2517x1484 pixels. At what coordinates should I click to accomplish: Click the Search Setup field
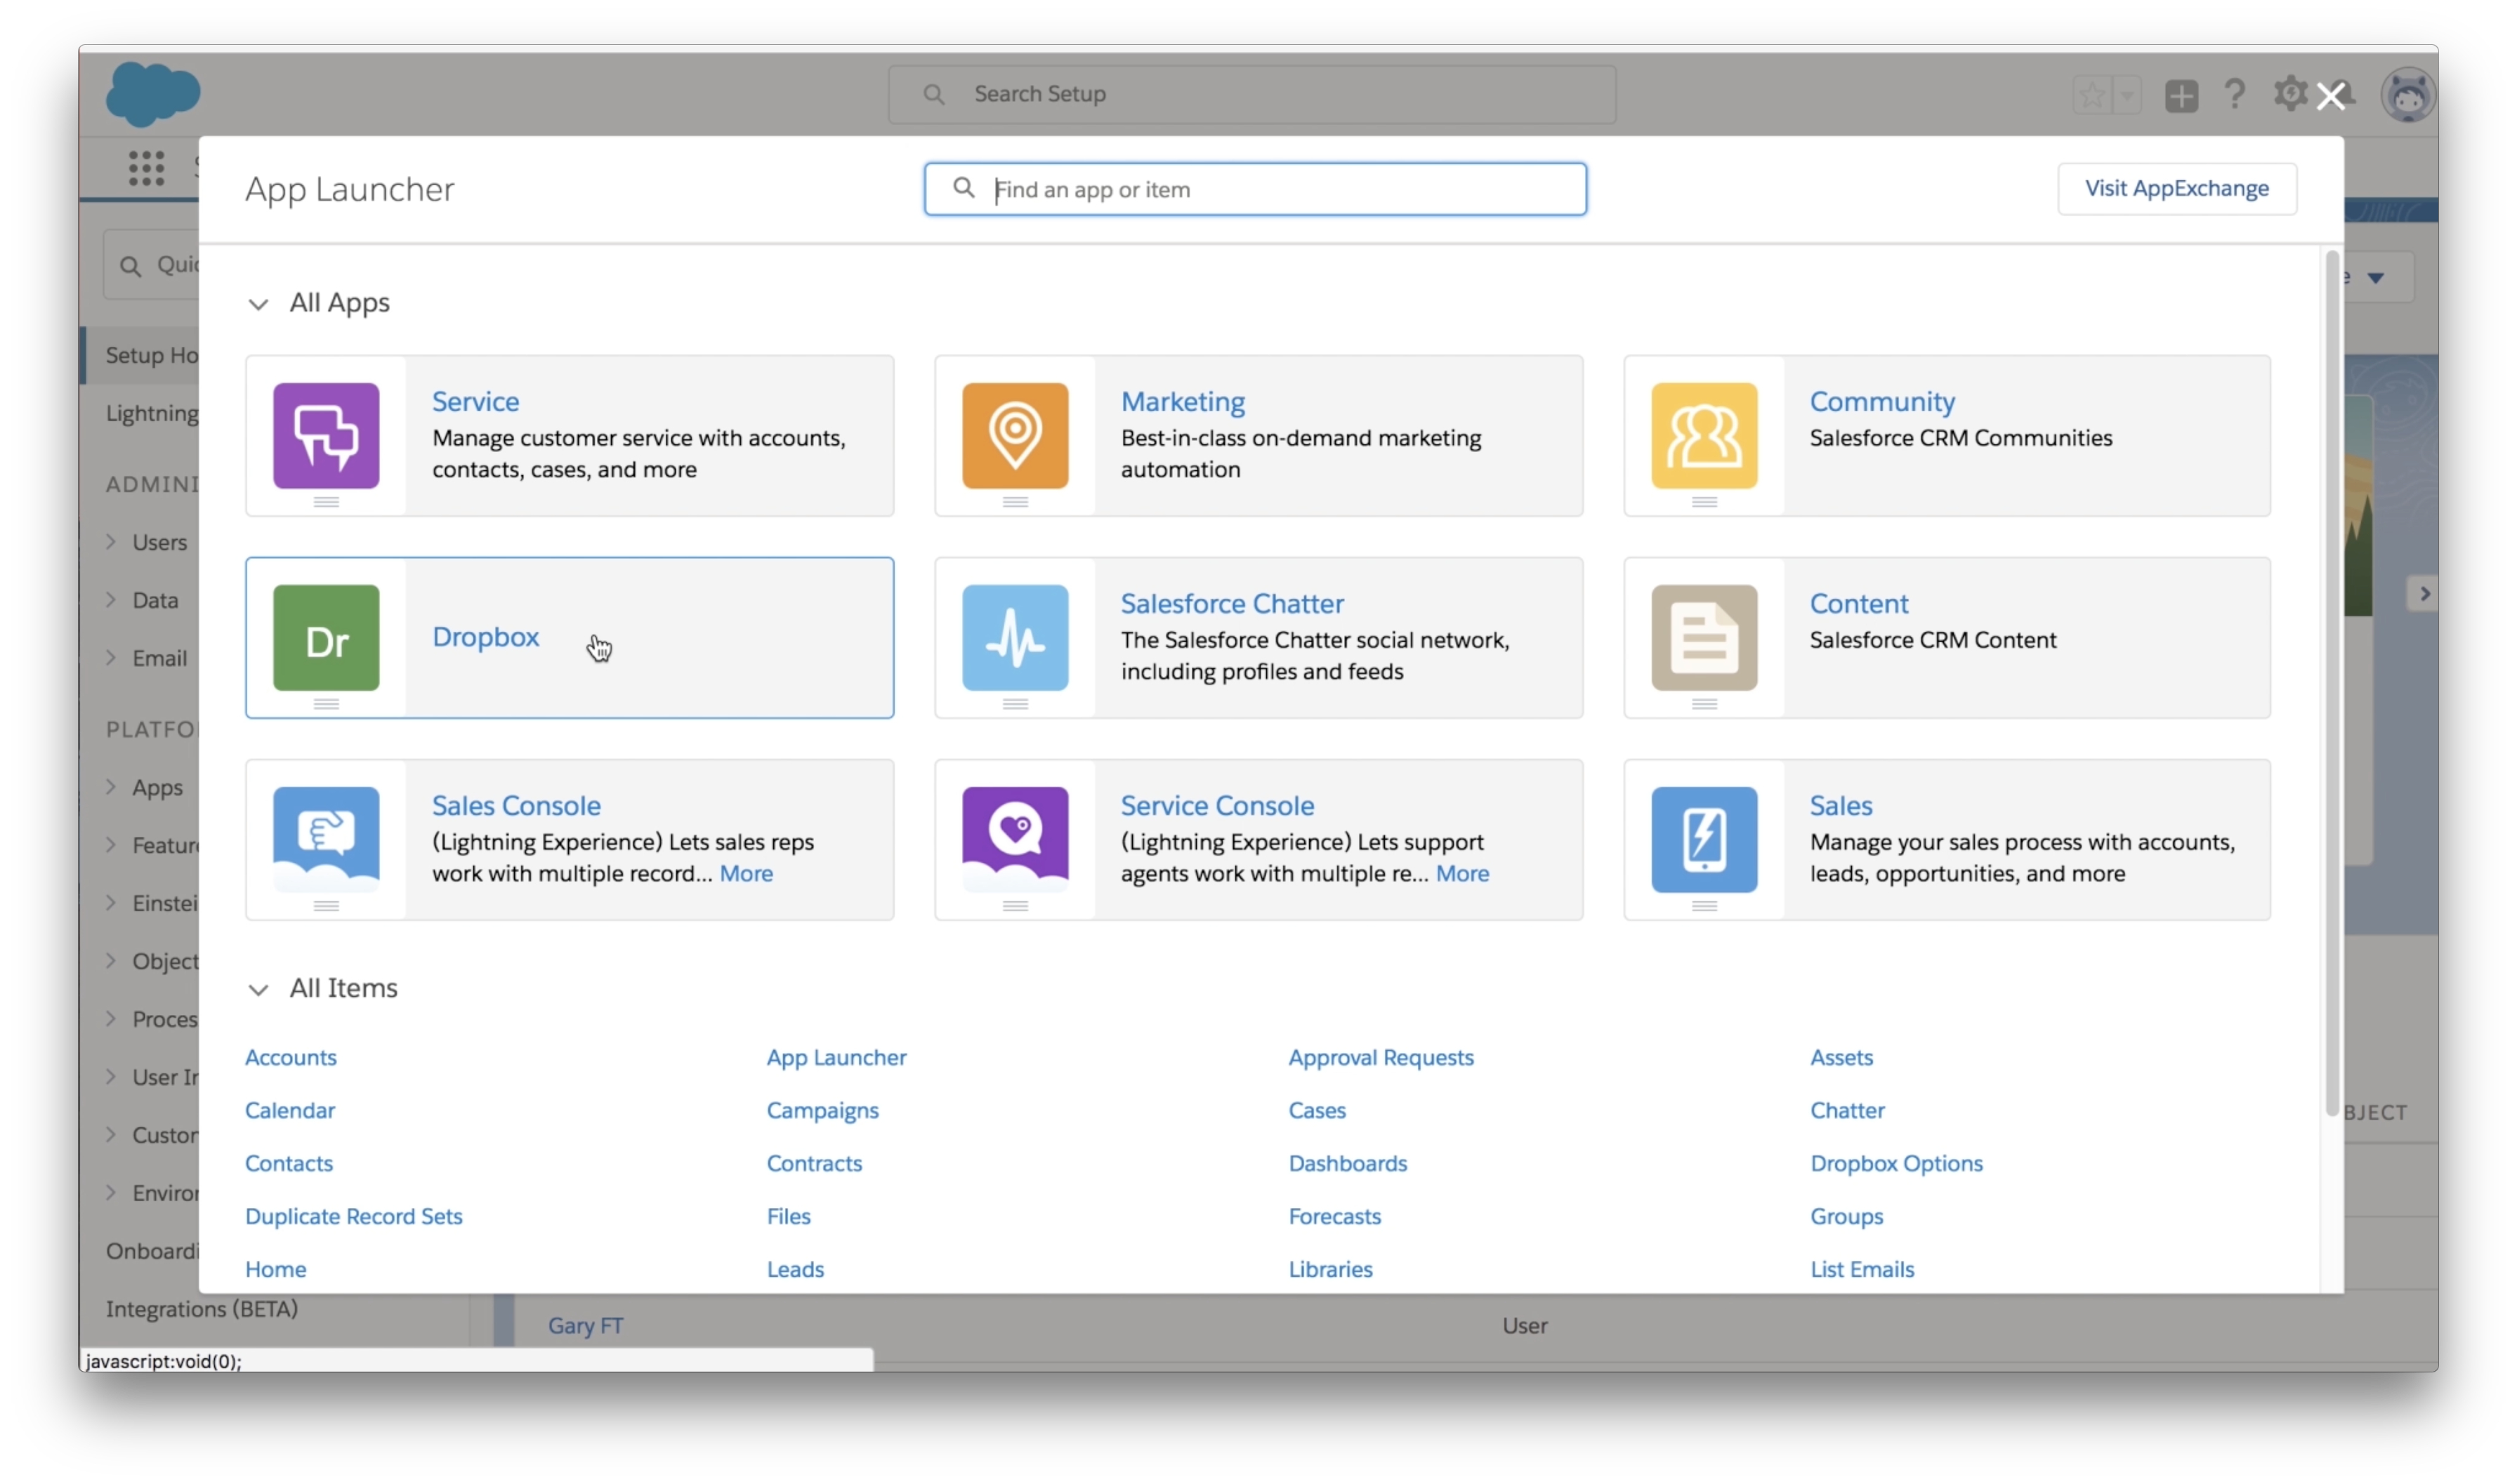[1251, 94]
